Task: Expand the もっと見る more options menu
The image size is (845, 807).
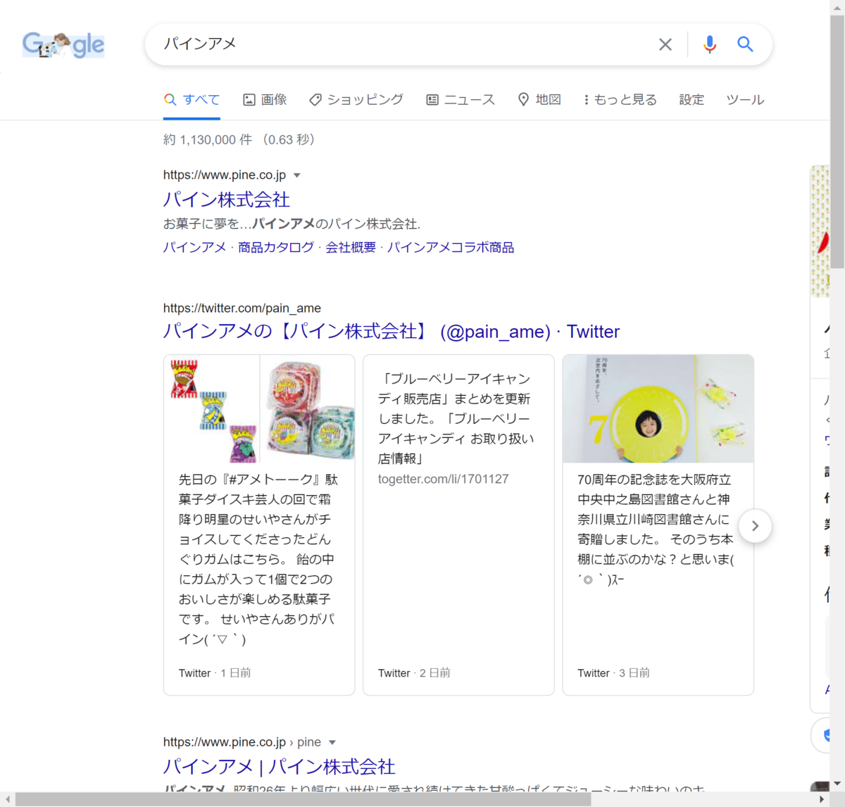Action: point(619,99)
